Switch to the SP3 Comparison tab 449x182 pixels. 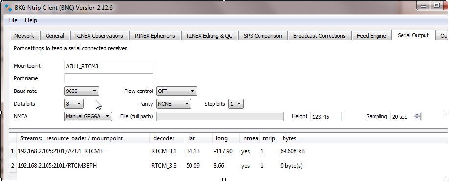[262, 36]
